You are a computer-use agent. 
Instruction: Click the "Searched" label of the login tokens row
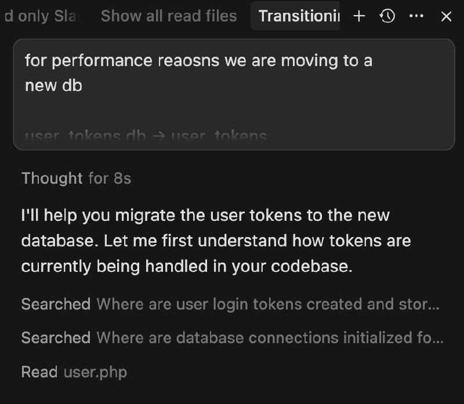[56, 304]
